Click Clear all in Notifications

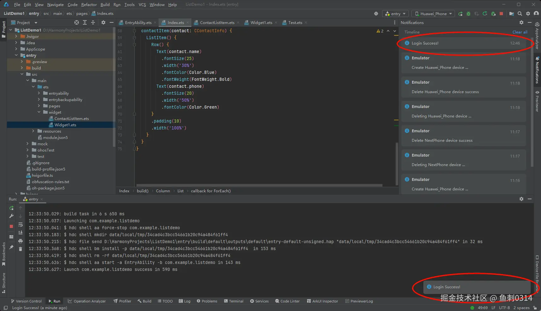[520, 32]
